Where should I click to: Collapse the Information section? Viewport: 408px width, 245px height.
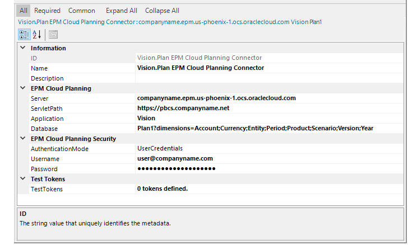coord(23,48)
